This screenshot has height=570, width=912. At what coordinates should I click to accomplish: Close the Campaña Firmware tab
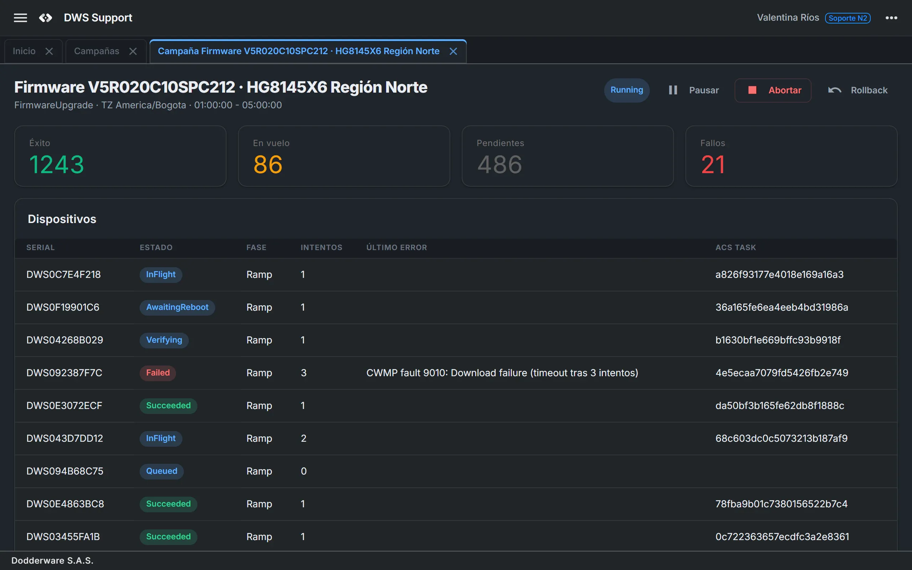click(454, 51)
